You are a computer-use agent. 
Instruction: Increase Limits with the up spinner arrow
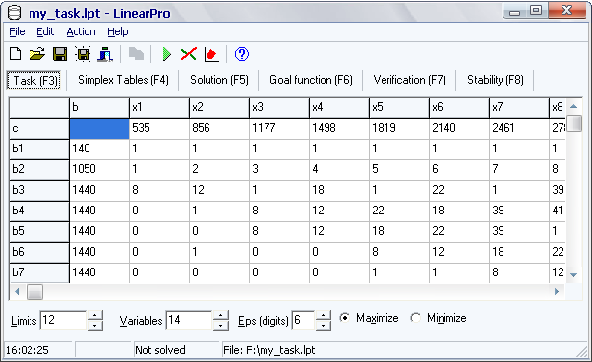click(x=95, y=315)
